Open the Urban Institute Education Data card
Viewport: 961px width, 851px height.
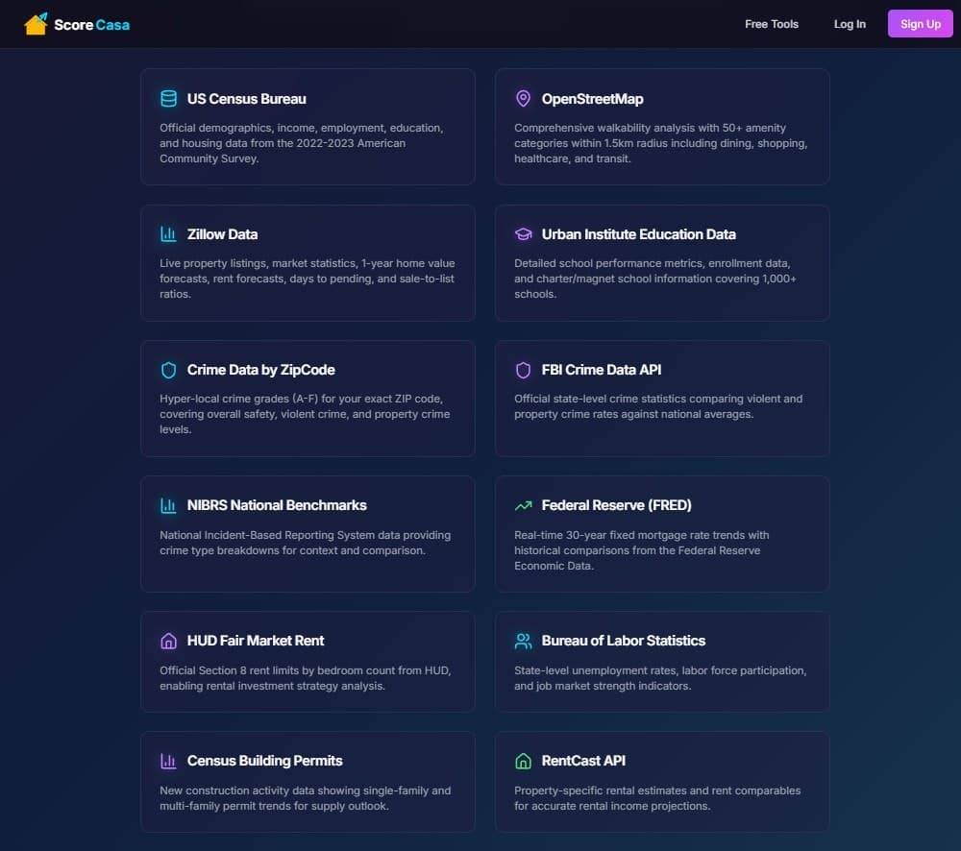coord(661,262)
